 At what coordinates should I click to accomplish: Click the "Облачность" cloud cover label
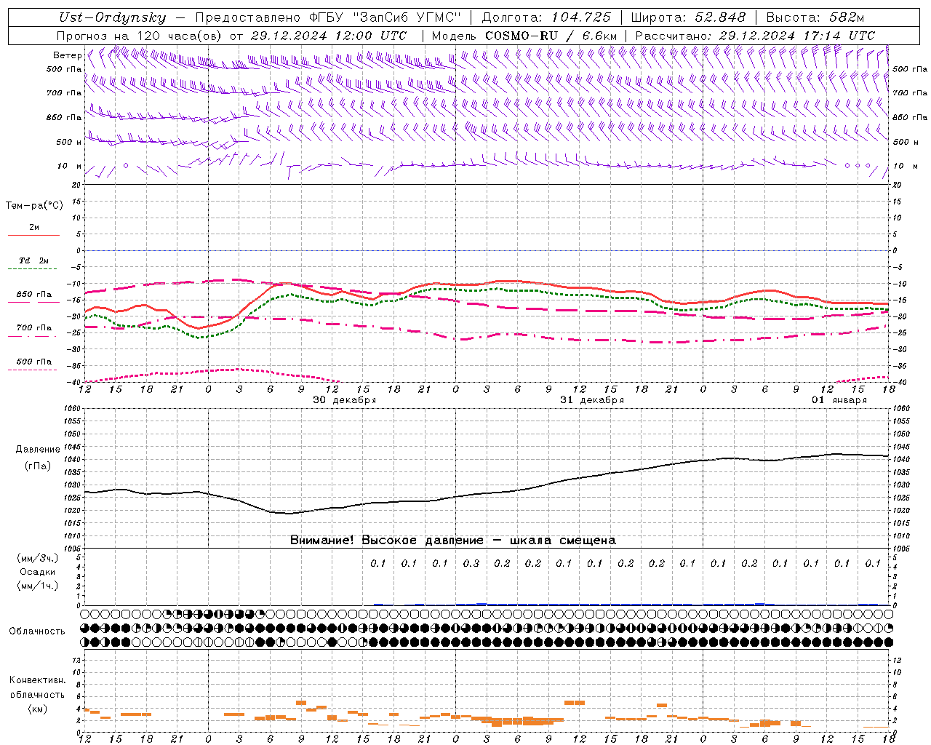(x=37, y=631)
